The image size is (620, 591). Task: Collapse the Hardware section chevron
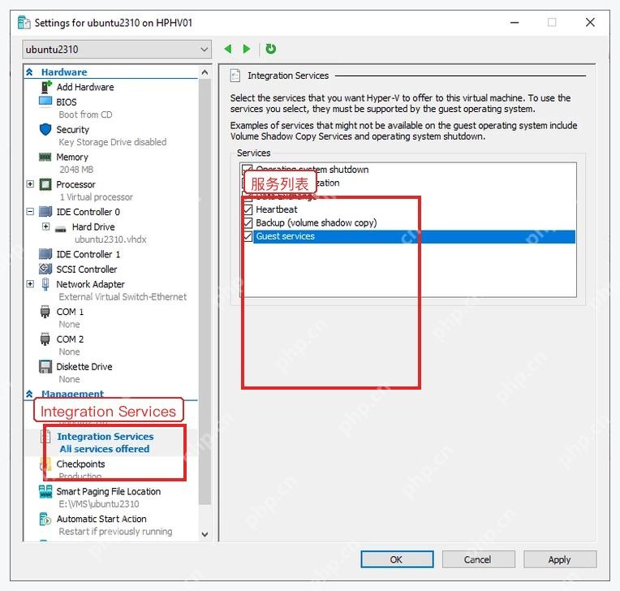30,72
